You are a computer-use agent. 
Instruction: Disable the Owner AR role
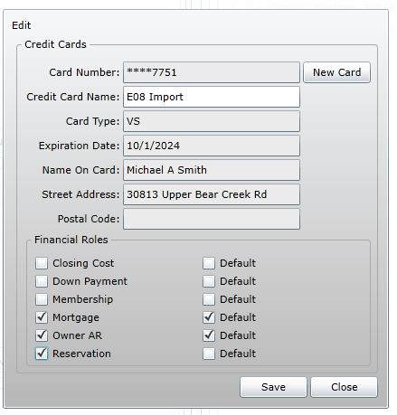point(42,335)
